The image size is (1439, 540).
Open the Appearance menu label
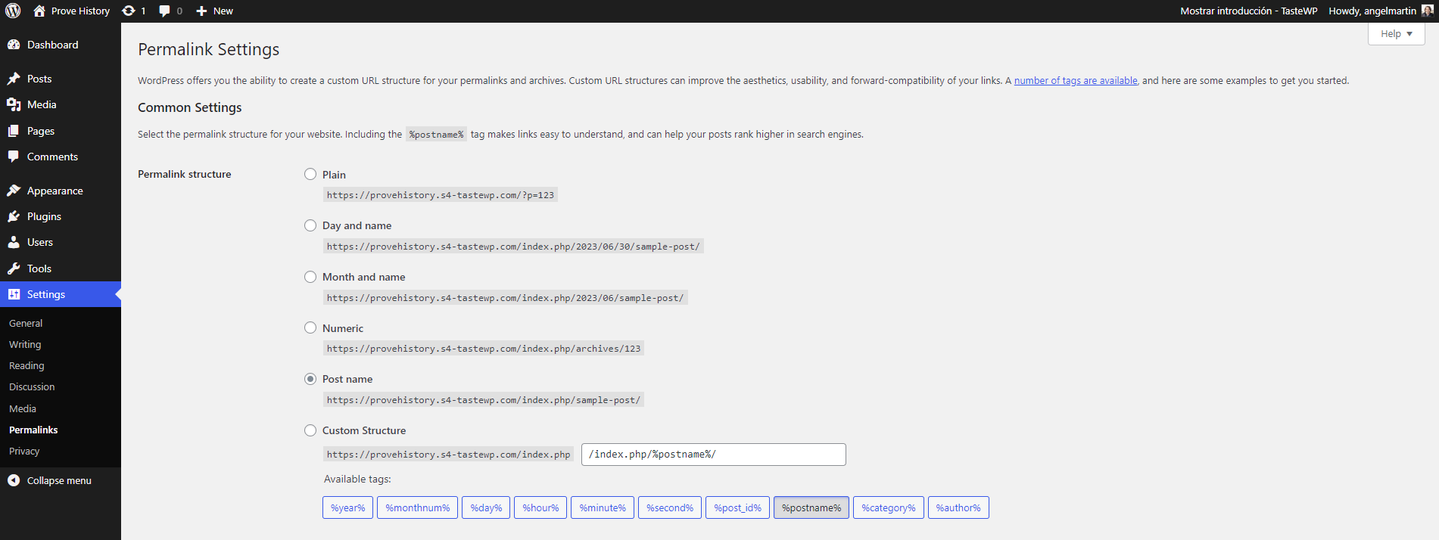pyautogui.click(x=55, y=191)
